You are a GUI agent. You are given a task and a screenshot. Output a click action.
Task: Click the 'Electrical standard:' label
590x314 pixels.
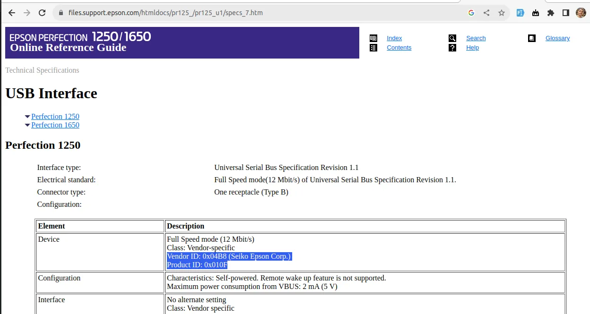(x=66, y=180)
